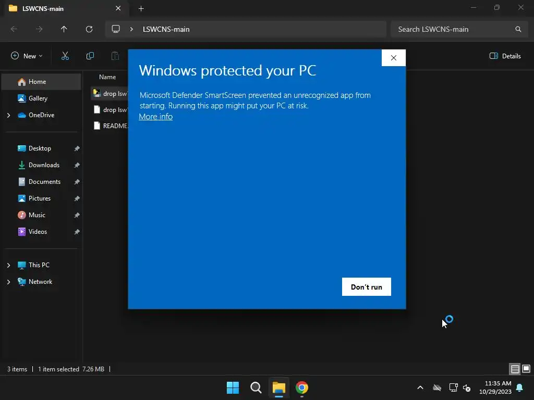The width and height of the screenshot is (534, 400).
Task: Navigate up one folder level
Action: click(x=64, y=29)
